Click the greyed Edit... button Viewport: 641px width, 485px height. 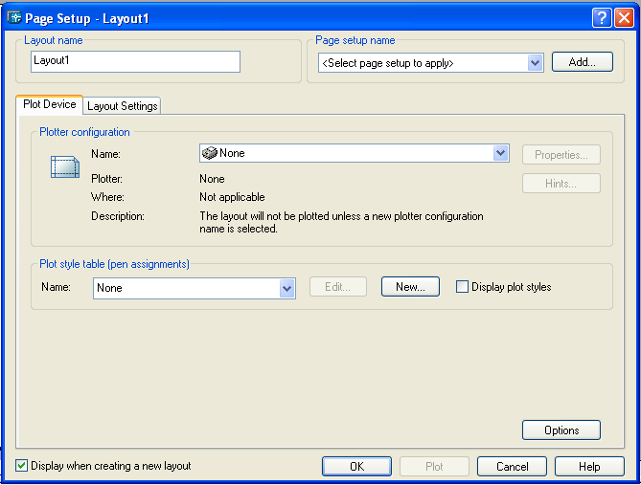[x=338, y=287]
